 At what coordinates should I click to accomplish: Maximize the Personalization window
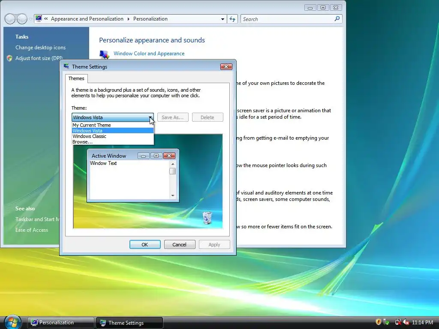323,8
